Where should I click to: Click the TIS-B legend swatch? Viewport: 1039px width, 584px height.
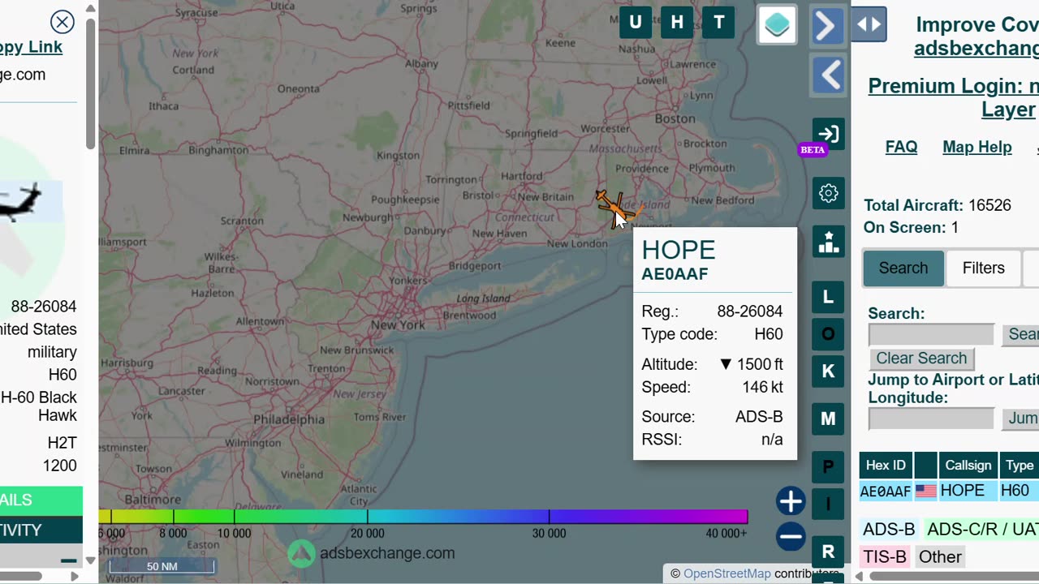pos(884,556)
